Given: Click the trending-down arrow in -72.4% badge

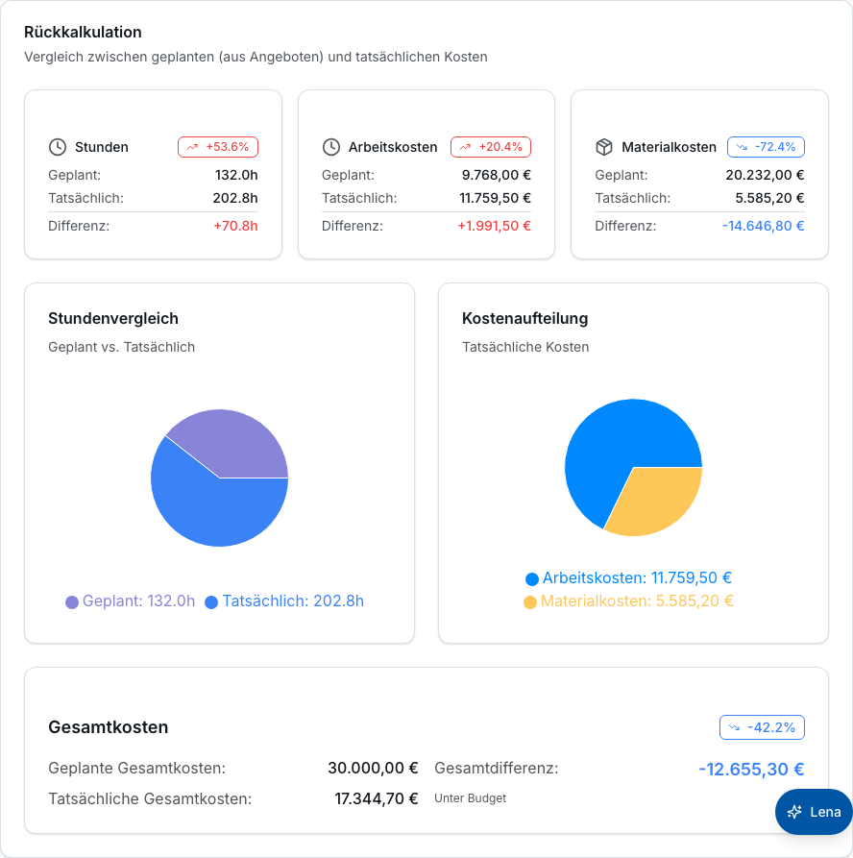Looking at the screenshot, I should (x=742, y=147).
